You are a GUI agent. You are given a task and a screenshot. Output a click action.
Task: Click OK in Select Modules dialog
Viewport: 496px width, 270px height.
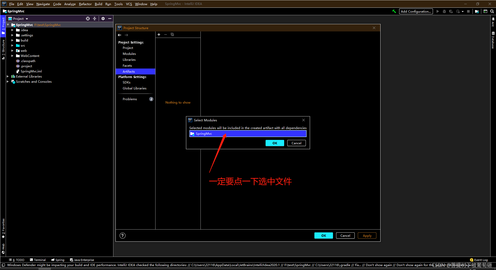click(x=275, y=143)
